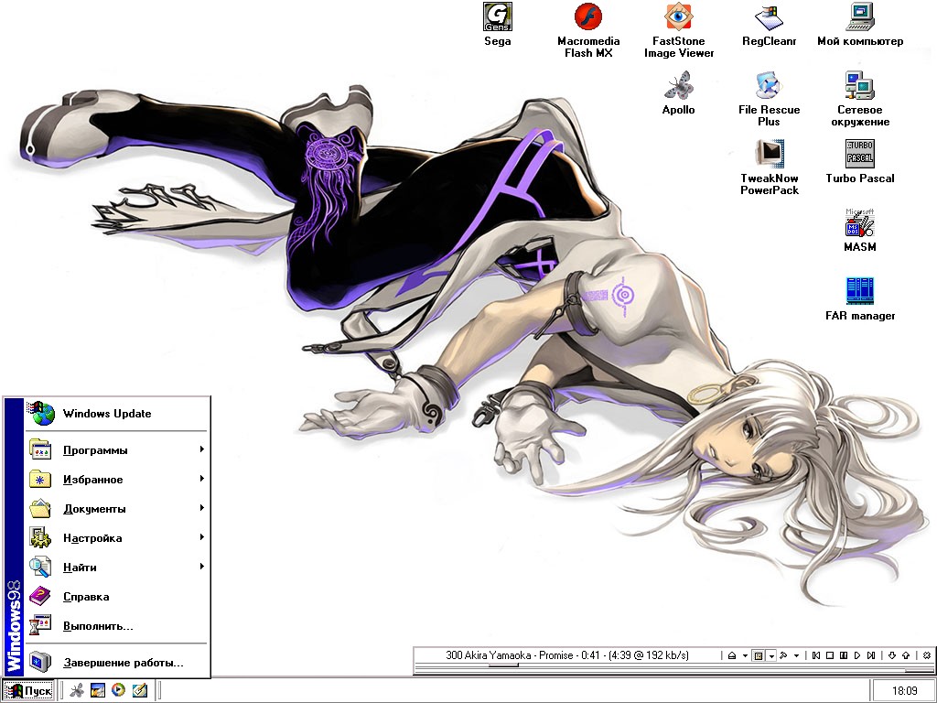Select Завершение работы... in the Start menu
The width and height of the screenshot is (937, 703).
pos(123,663)
